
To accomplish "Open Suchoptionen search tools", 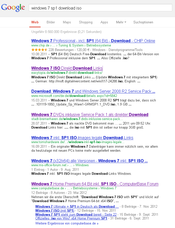I will tap(143, 22).
